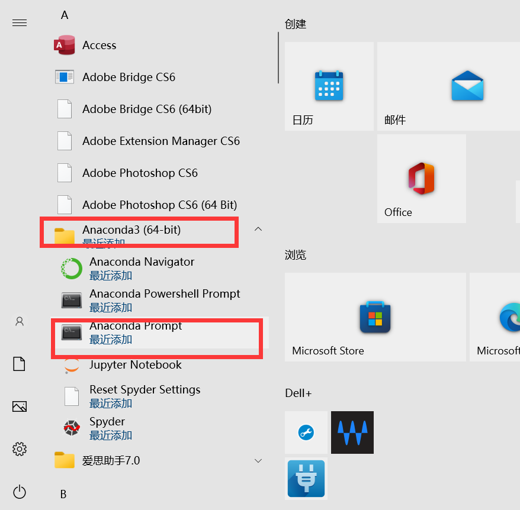
Task: Click the Adobe Extension Manager CS6 icon
Action: (65, 141)
